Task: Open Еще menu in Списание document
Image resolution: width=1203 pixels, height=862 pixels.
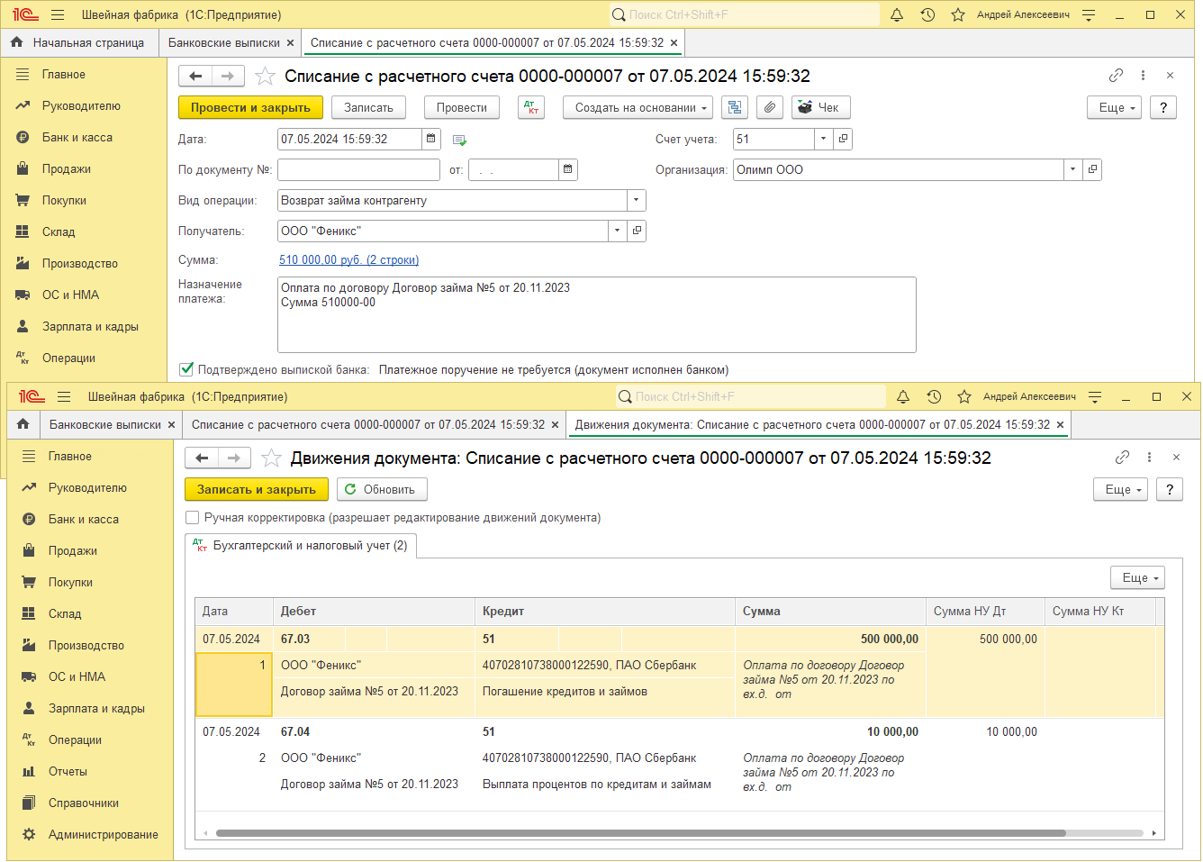Action: point(1115,107)
